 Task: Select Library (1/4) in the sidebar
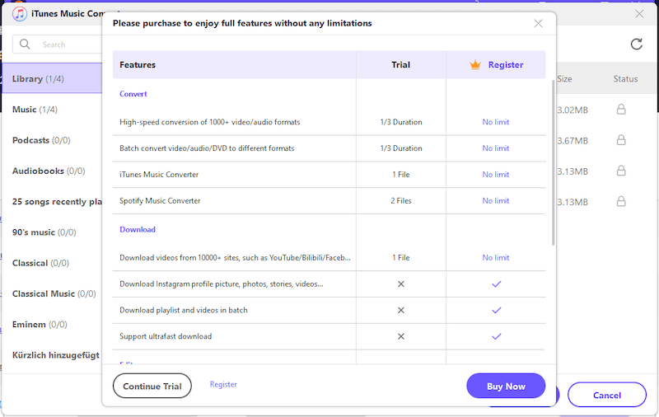(38, 79)
